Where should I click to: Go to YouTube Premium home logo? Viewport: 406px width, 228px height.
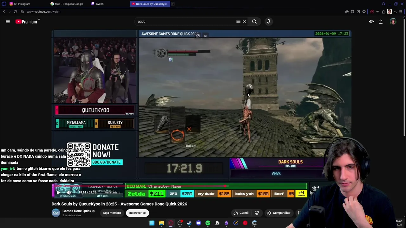(27, 22)
